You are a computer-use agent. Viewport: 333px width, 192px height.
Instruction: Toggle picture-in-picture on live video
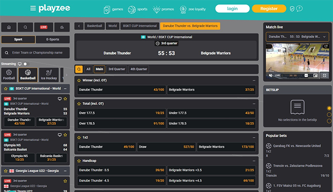tap(315, 75)
